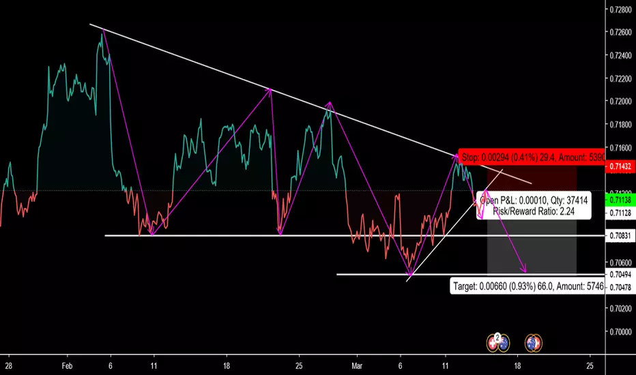This screenshot has height=375, width=636.
Task: Click the 0.72200 price axis label
Action: 620,78
